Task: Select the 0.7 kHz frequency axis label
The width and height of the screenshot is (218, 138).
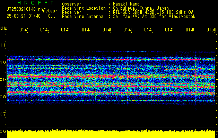Action: [x=3, y=114]
